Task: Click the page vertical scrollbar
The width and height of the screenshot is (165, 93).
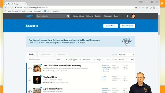Action: 159,25
